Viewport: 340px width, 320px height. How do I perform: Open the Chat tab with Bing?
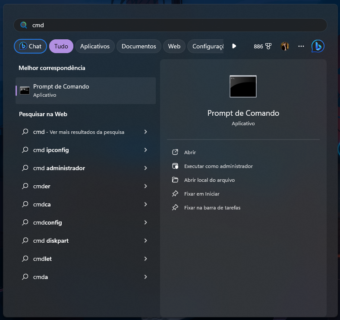30,46
